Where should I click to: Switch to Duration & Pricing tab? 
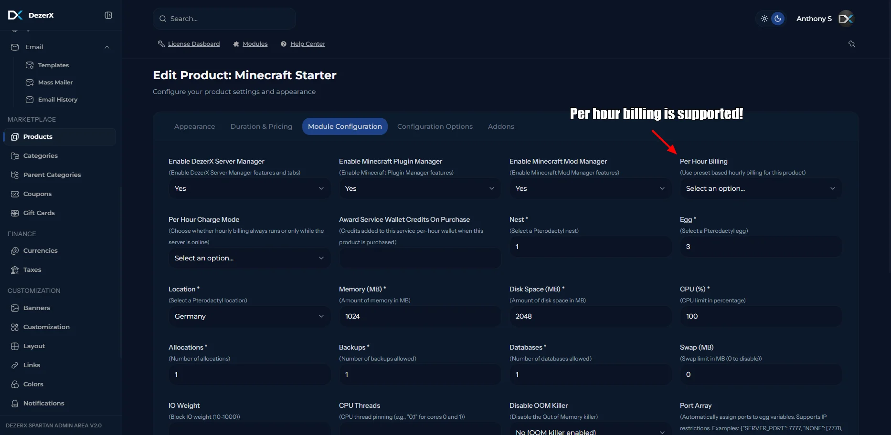[x=261, y=126]
